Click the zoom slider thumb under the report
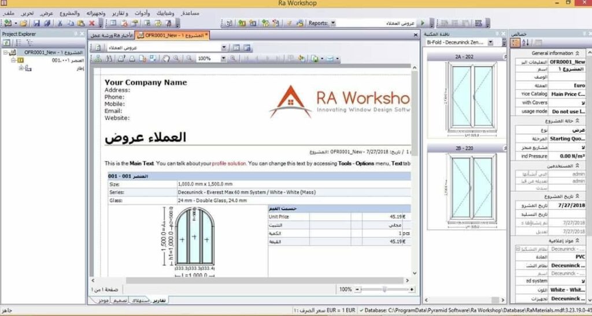Image resolution: width=592 pixels, height=316 pixels. 384,289
